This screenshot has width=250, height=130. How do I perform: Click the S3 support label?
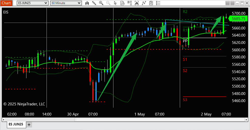pos(185,100)
